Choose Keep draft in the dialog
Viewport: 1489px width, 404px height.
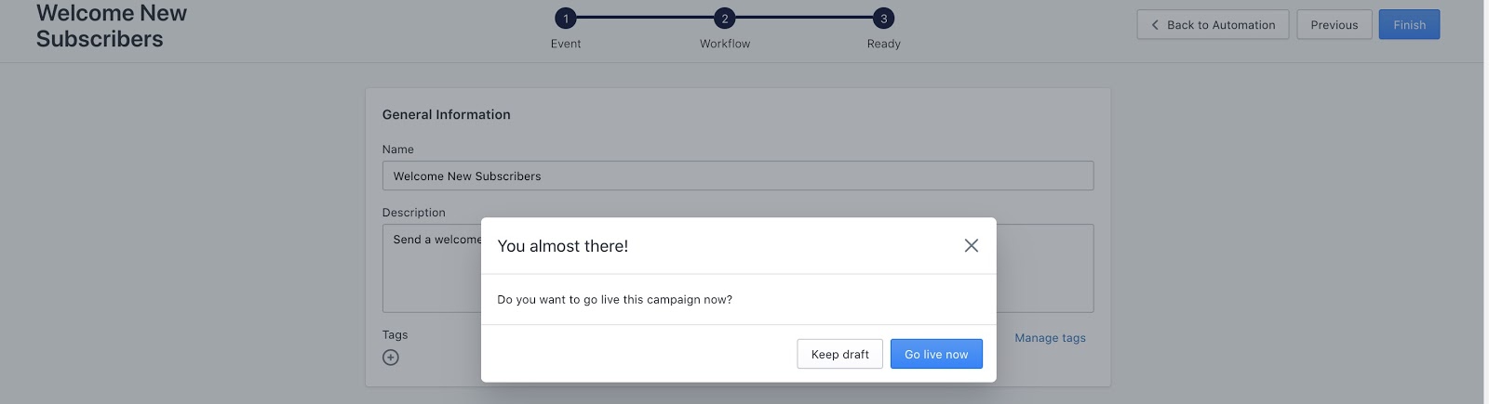tap(839, 354)
